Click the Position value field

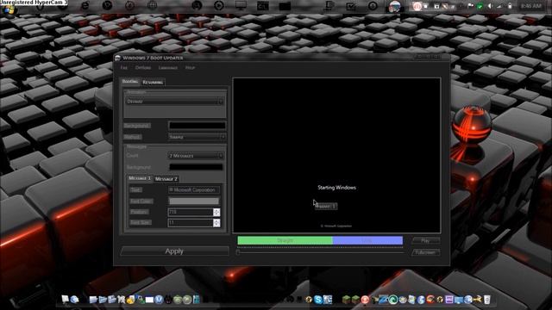pos(191,212)
